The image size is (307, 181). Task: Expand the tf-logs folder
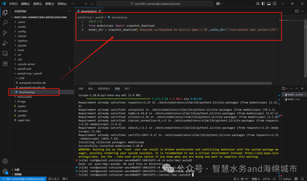[x=42, y=102]
